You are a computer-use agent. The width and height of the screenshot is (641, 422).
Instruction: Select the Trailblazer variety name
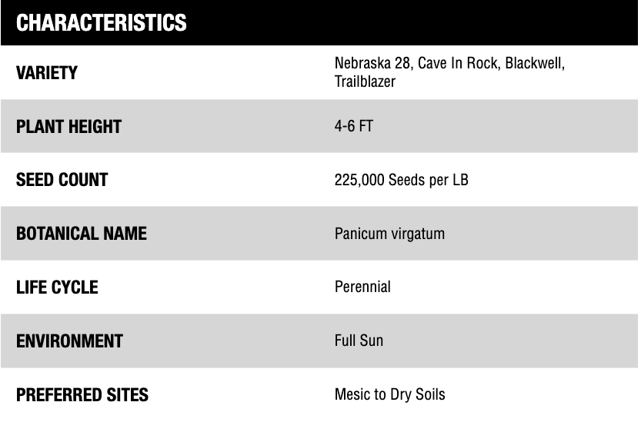pos(365,81)
